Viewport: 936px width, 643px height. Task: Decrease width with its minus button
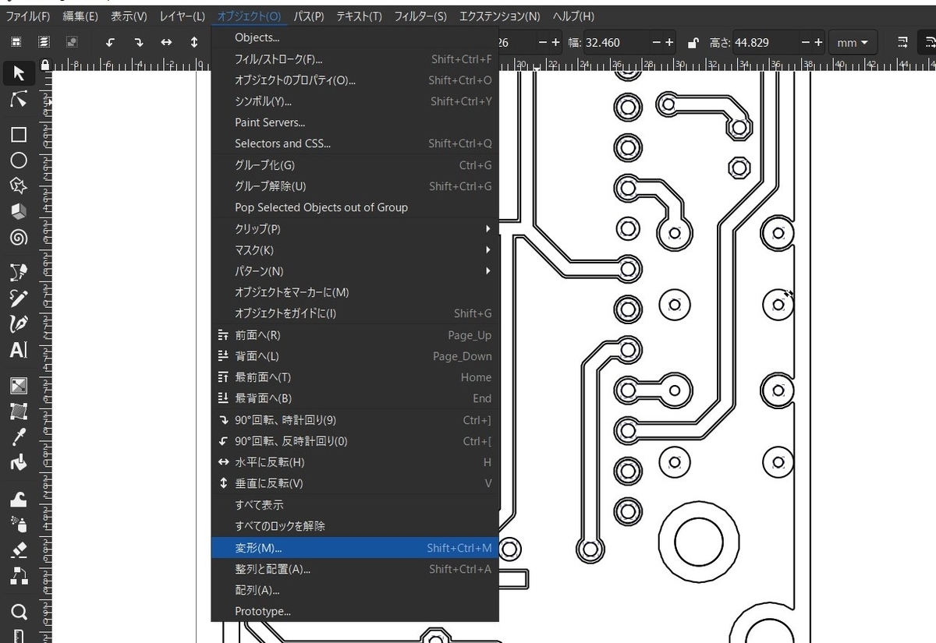[x=657, y=43]
